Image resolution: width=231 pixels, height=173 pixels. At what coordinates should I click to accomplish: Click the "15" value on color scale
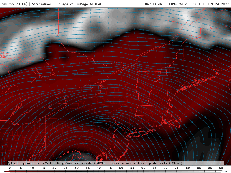[43, 168]
